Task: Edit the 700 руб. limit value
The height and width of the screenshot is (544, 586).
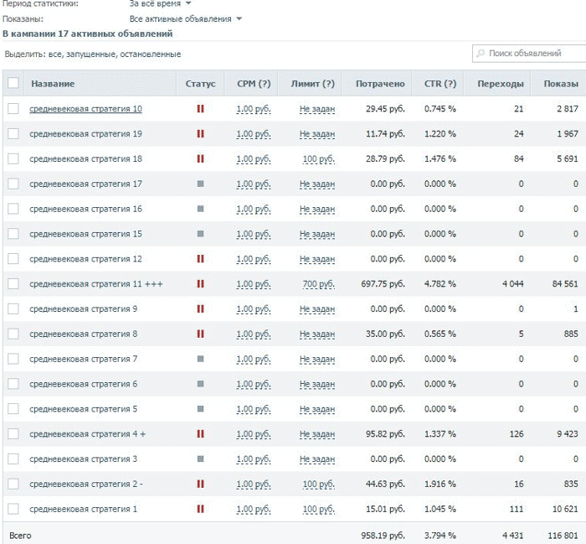Action: [x=318, y=284]
